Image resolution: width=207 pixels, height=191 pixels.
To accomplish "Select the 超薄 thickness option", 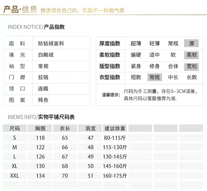I will coord(136,43).
